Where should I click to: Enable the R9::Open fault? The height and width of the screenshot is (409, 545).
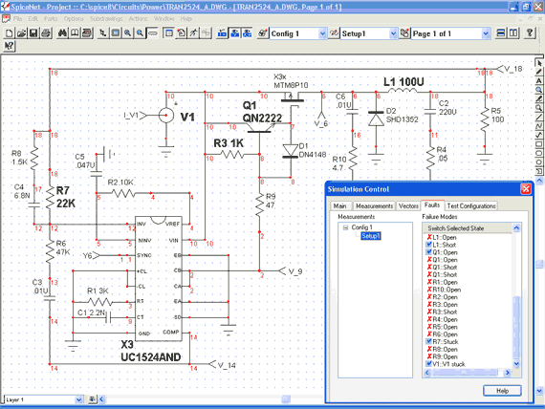[429, 356]
